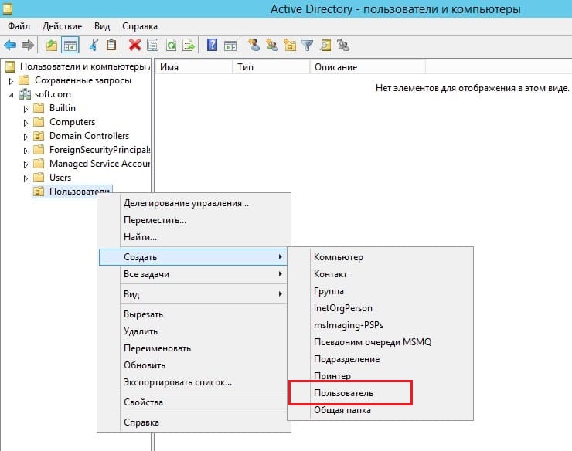Expand the ForeignSecurityPrincipals folder

26,151
